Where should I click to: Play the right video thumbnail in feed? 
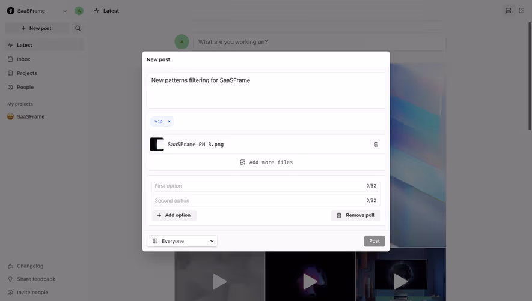tap(400, 281)
